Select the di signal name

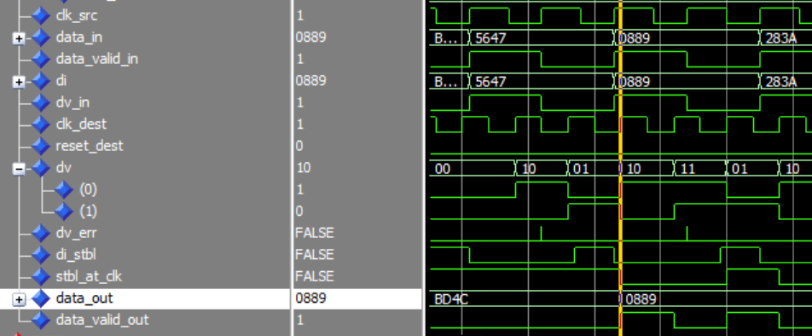tap(61, 81)
